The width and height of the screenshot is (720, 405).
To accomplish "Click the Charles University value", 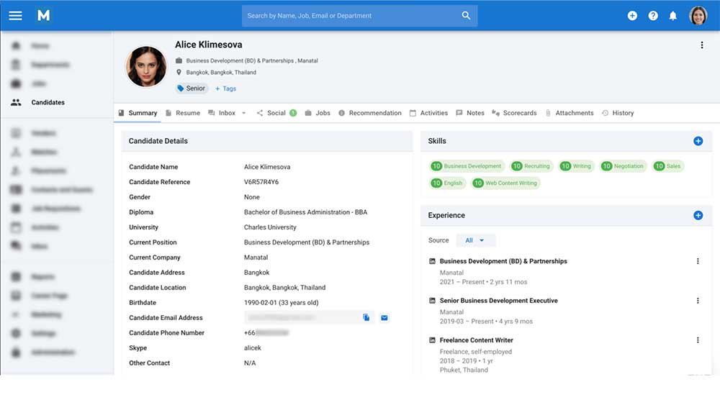I will pyautogui.click(x=270, y=227).
